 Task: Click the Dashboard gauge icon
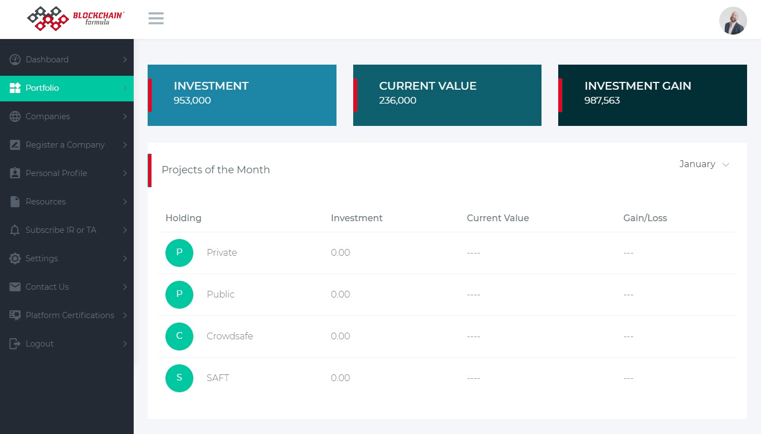pyautogui.click(x=15, y=60)
